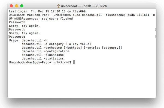Click the 'dscacheutil -flushcache' usage line
The width and height of the screenshot is (164, 108).
43,55
